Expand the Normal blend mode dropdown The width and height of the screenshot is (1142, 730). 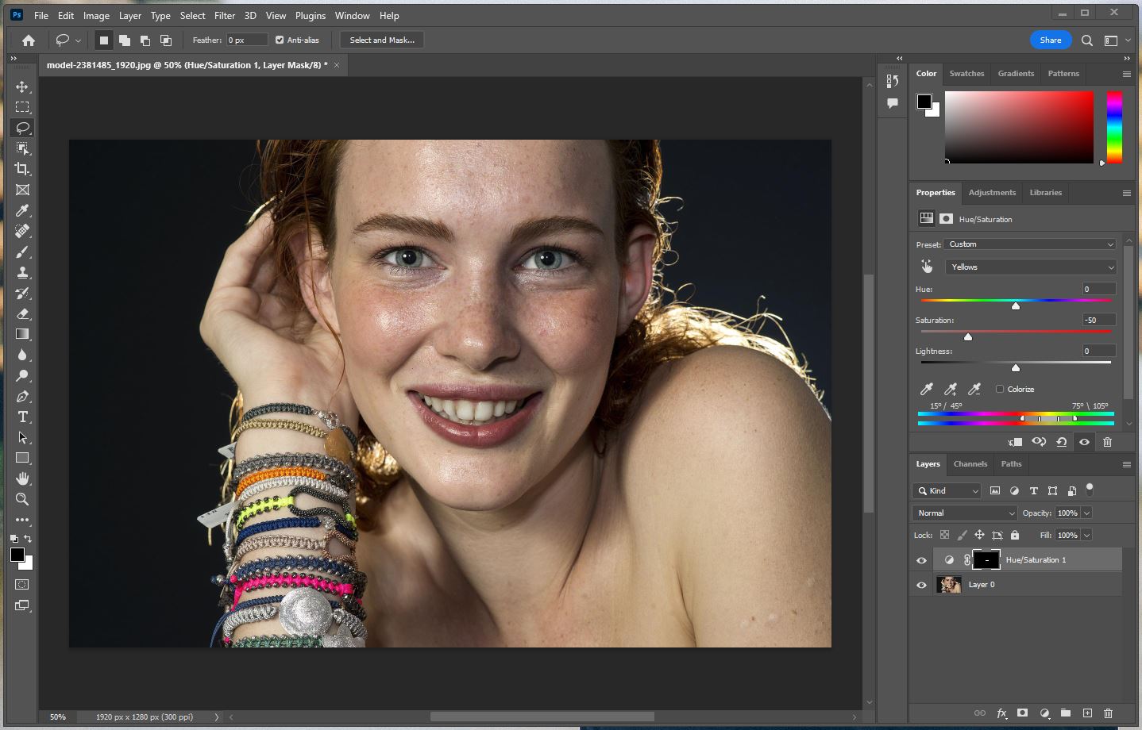click(x=965, y=513)
